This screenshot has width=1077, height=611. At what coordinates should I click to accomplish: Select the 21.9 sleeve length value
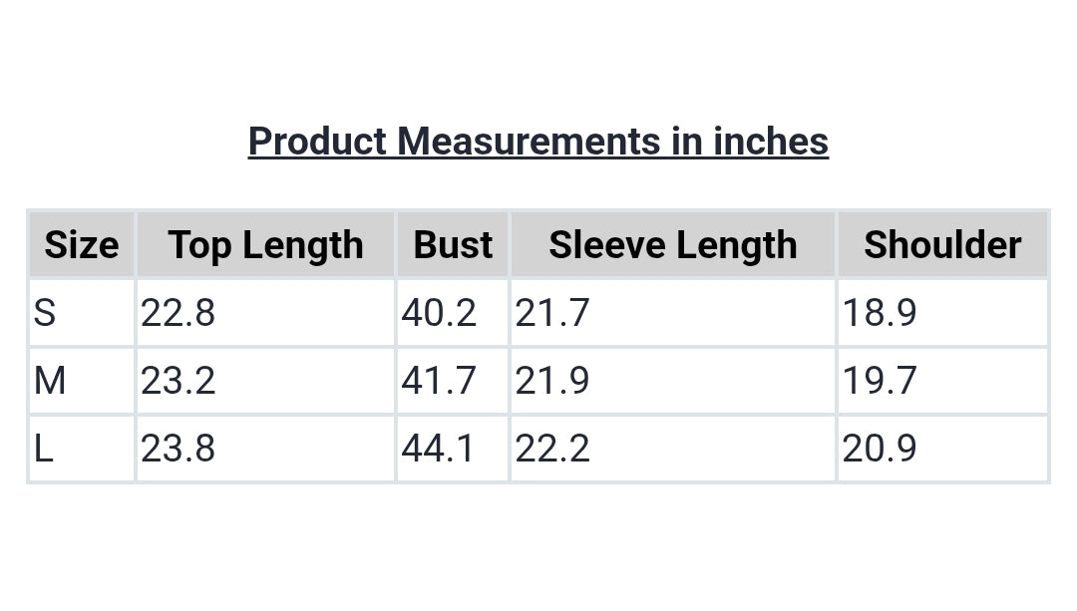(x=552, y=381)
